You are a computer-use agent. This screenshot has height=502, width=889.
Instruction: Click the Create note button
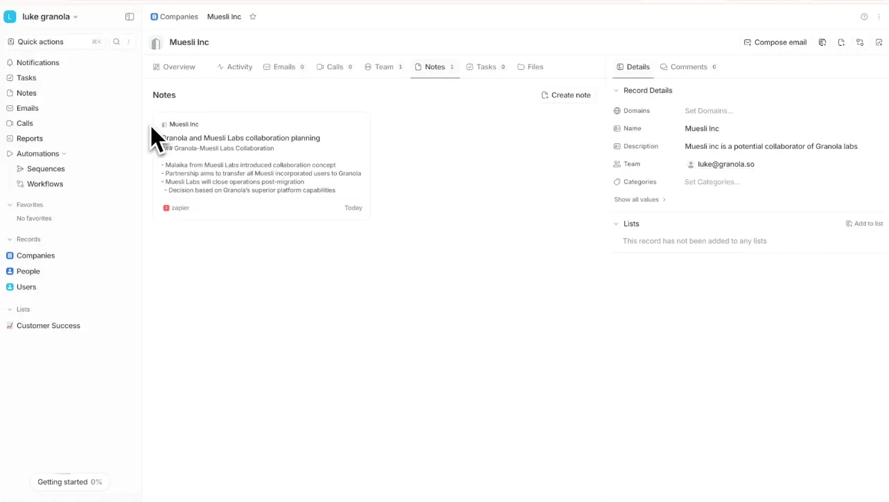[x=565, y=96]
